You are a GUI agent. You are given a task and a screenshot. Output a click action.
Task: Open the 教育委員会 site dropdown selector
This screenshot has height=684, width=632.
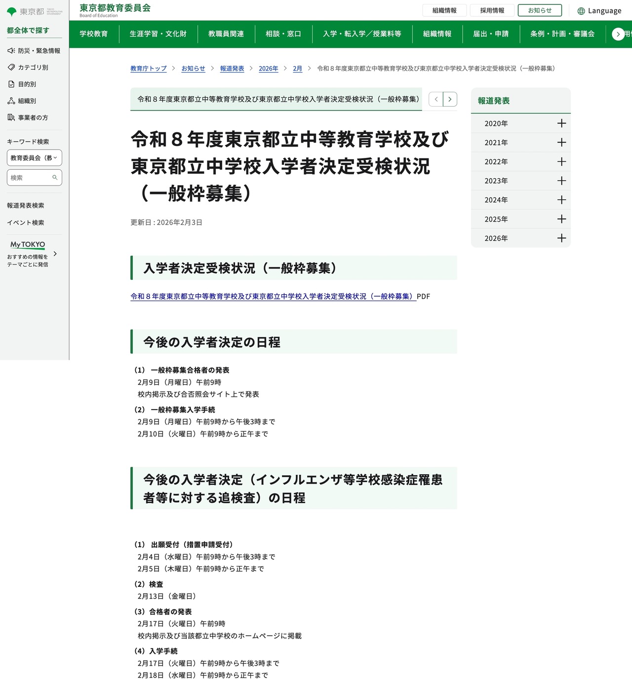coord(34,157)
